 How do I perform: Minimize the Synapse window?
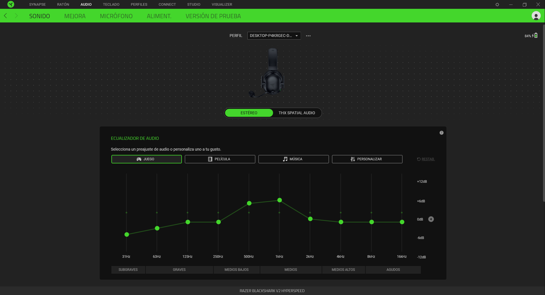pyautogui.click(x=511, y=5)
